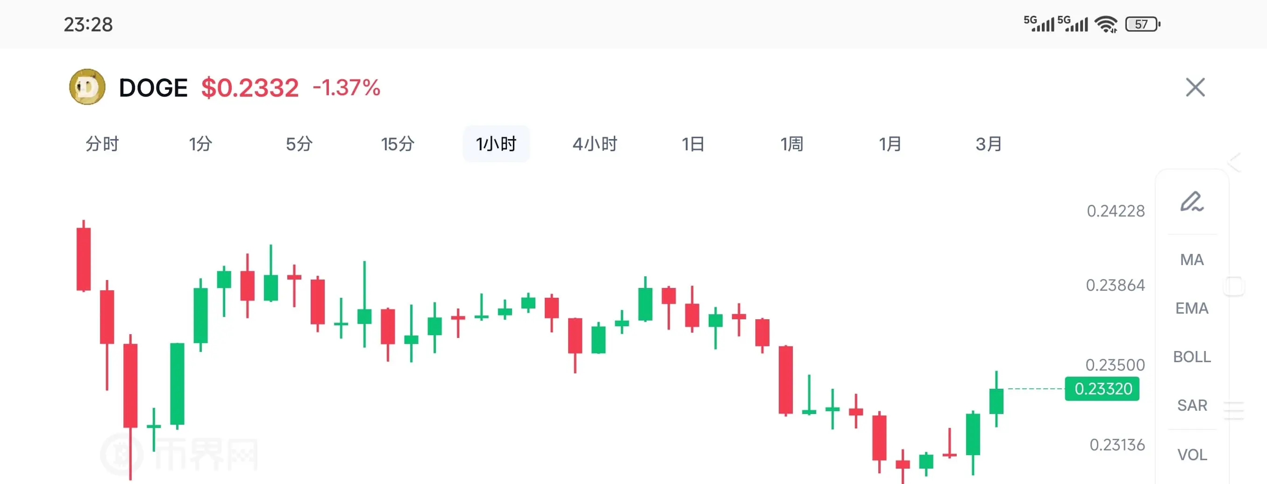Switch to the 分时 timeline tab
This screenshot has height=484, width=1267.
102,144
